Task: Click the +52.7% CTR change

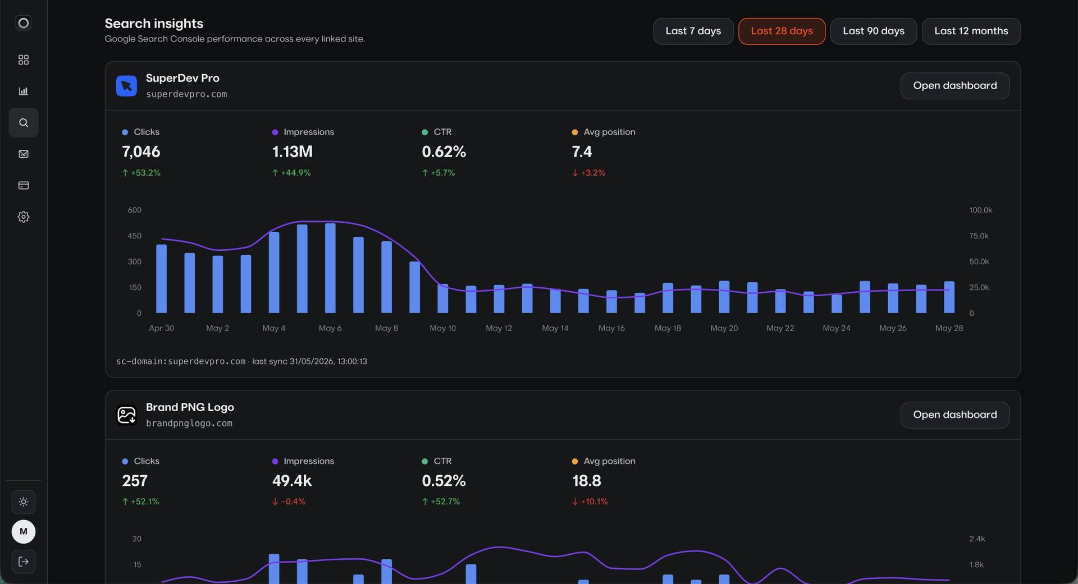Action: point(441,502)
